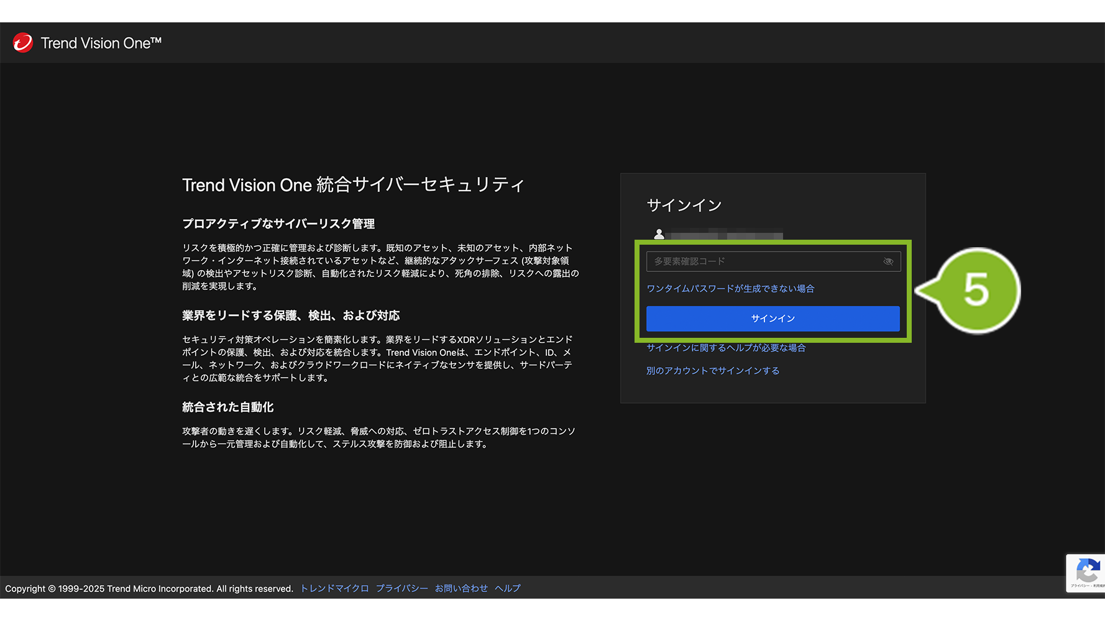
Task: Click the 統合サイバーセキュリティ main heading
Action: [x=353, y=185]
